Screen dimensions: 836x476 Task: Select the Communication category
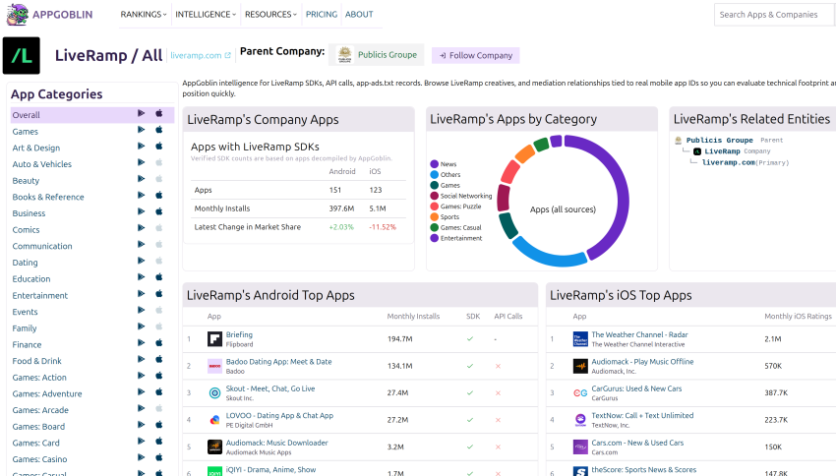click(x=42, y=246)
